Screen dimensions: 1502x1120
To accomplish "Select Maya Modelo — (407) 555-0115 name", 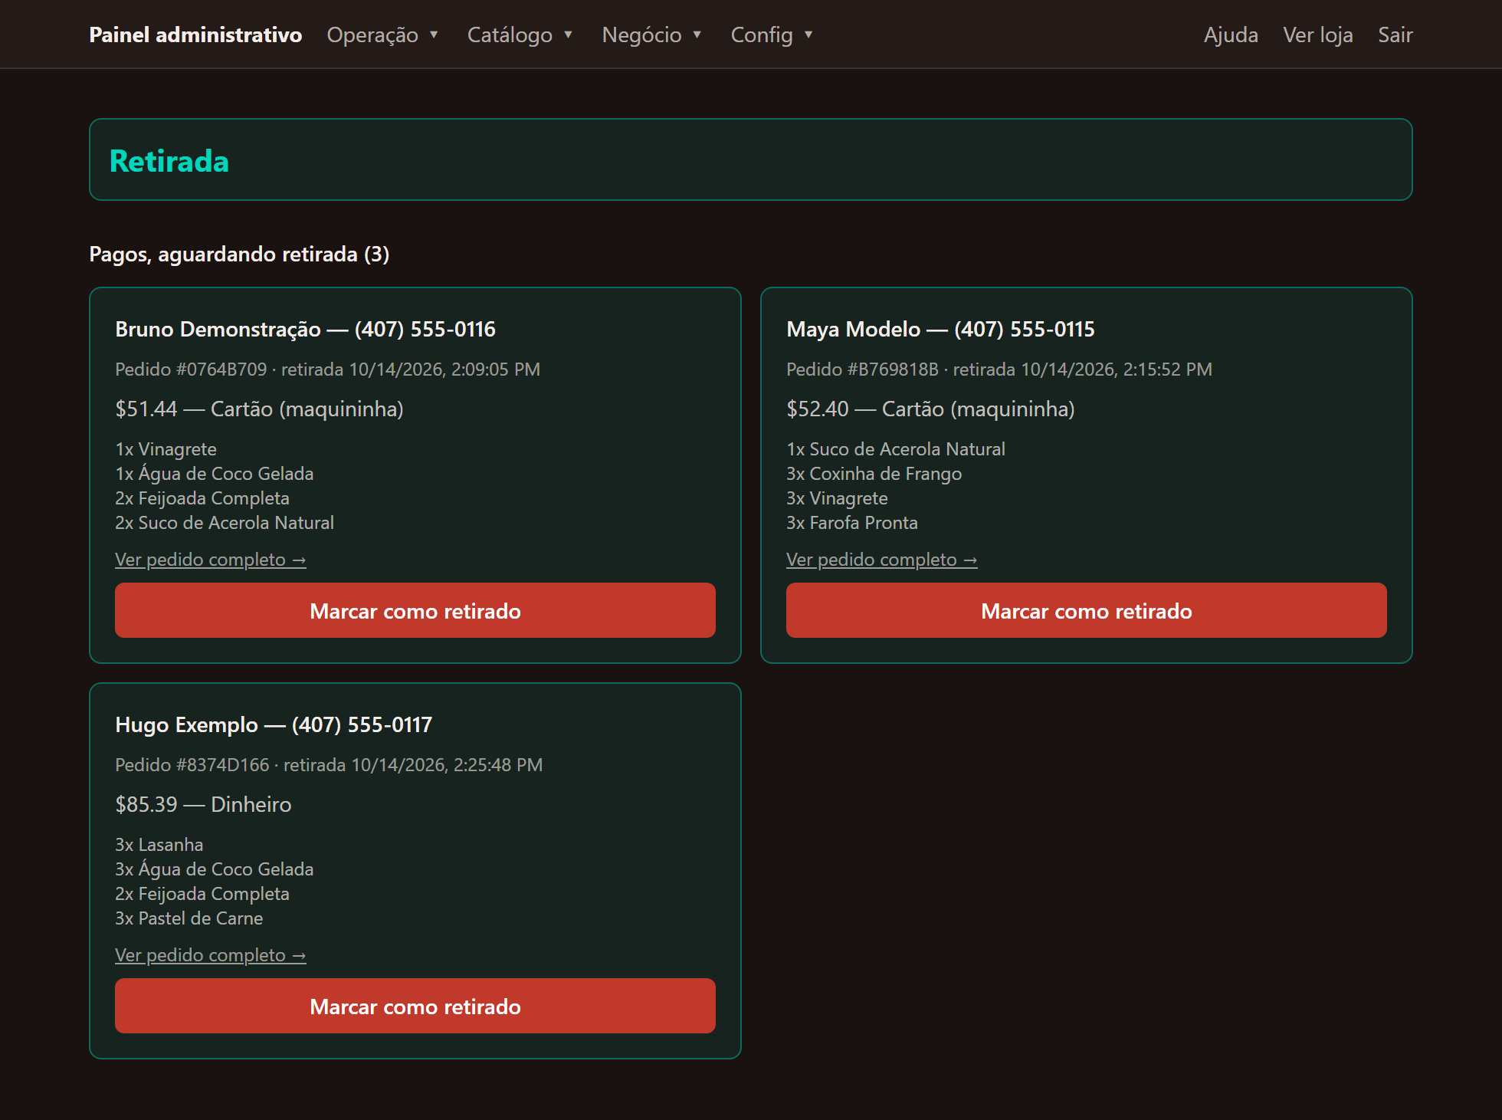I will pos(940,329).
